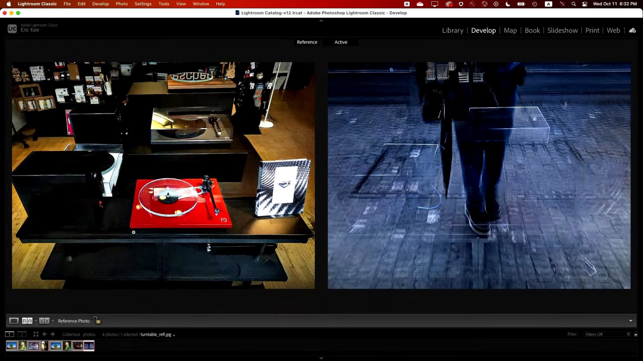Switch to Loupe view in the toolbar
Screen dimensions: 643x361
(14, 320)
